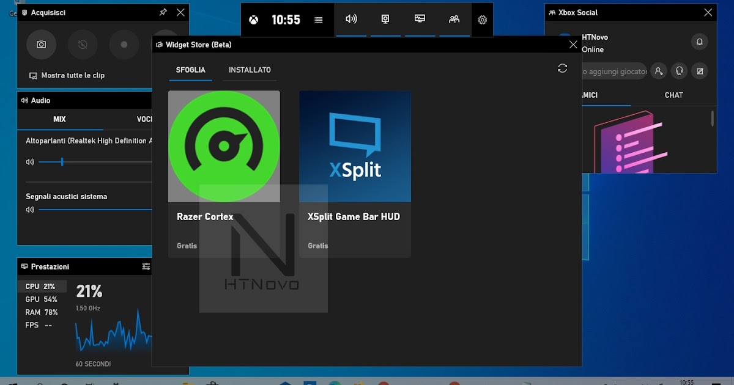Open the Performance widget from the top bar
Screen dimensions: 734x385
point(419,19)
